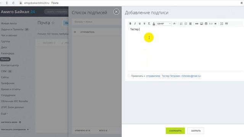This screenshot has width=244, height=137.
Task: Click inside the signature text area
Action: [x=185, y=49]
